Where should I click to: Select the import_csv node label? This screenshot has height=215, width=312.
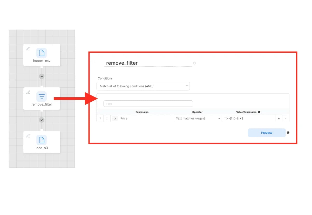pos(42,61)
